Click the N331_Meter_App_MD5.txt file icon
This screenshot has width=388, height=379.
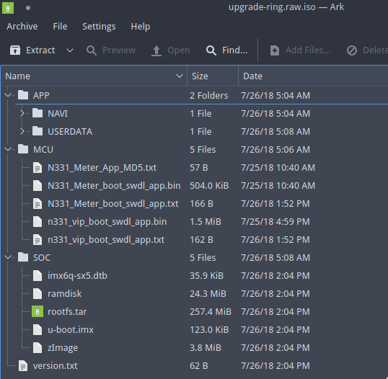38,168
